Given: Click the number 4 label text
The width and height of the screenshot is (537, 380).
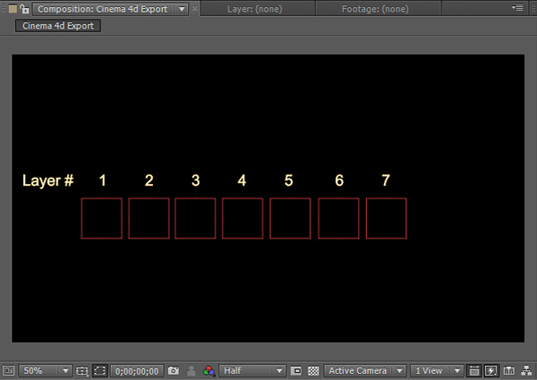Looking at the screenshot, I should click(242, 181).
